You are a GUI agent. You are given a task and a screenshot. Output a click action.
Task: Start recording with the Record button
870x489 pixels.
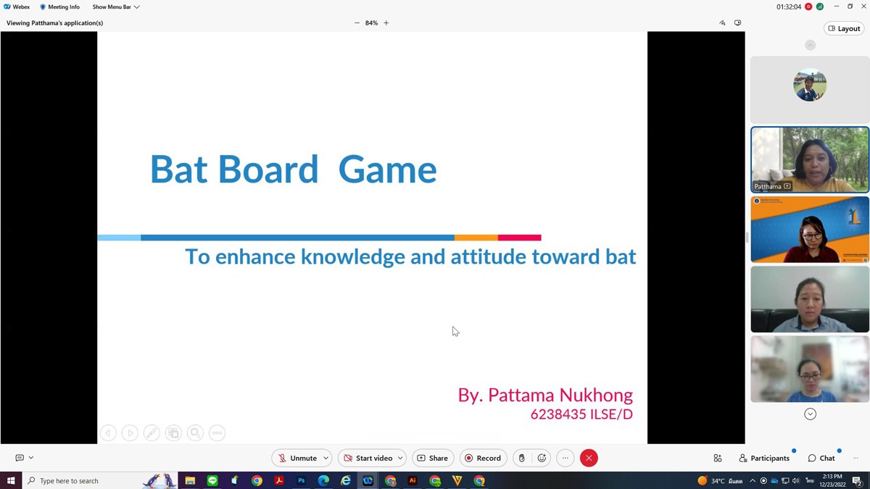(x=483, y=458)
